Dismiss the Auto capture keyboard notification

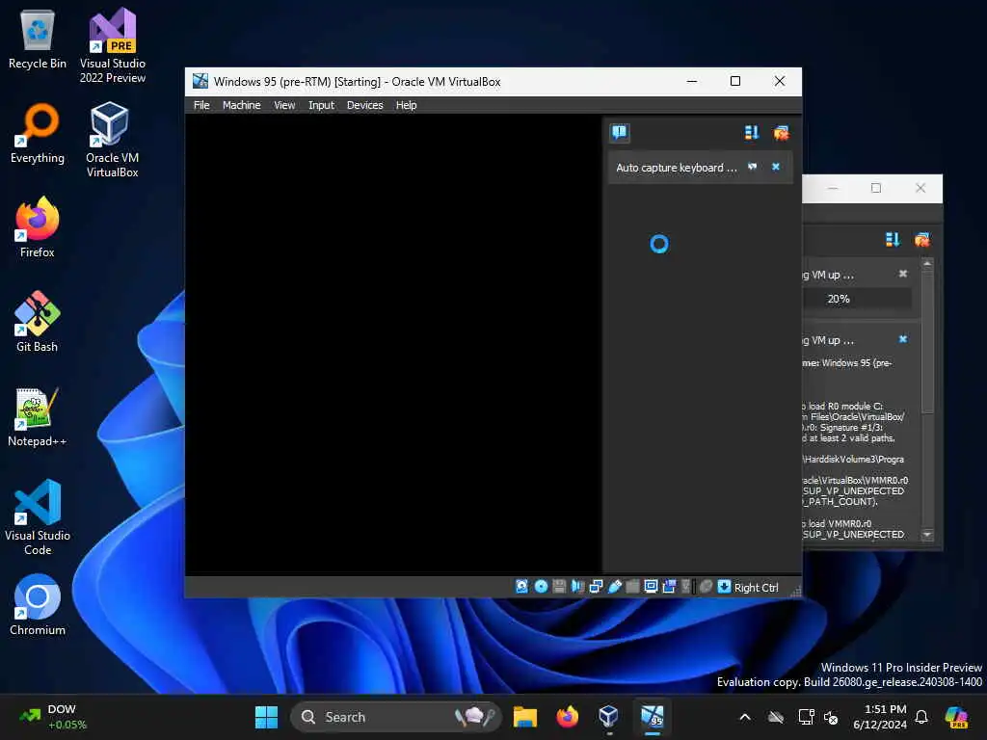(776, 167)
